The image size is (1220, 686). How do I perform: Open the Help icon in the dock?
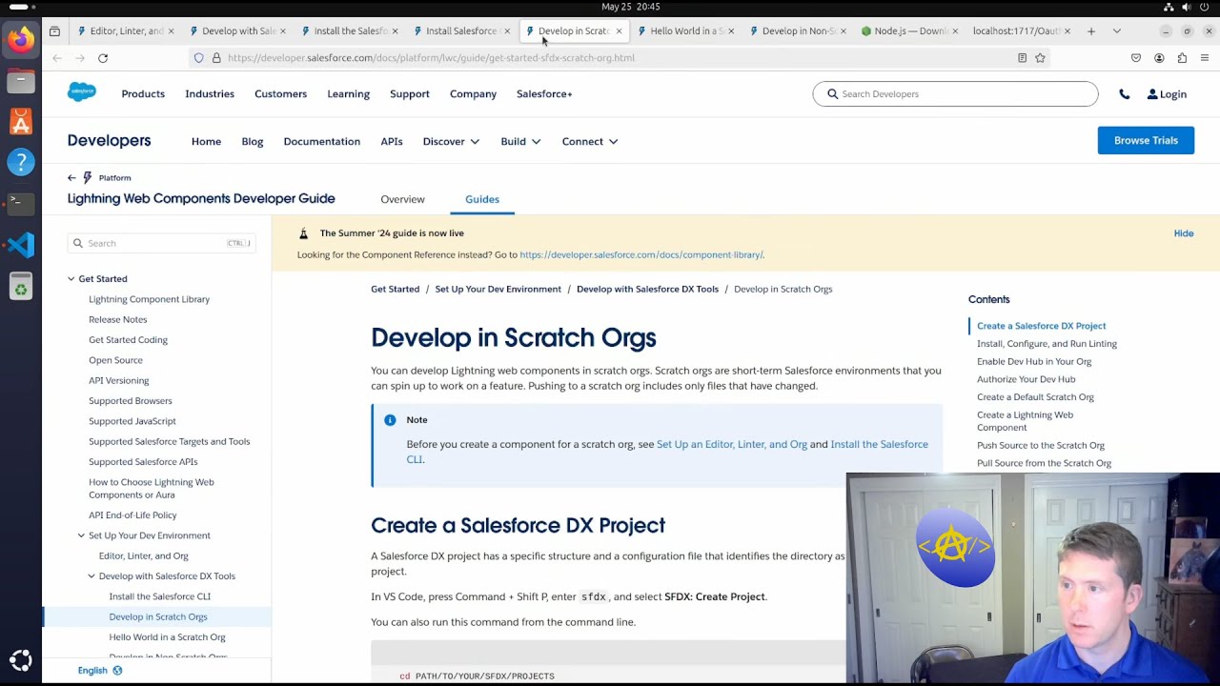tap(20, 162)
